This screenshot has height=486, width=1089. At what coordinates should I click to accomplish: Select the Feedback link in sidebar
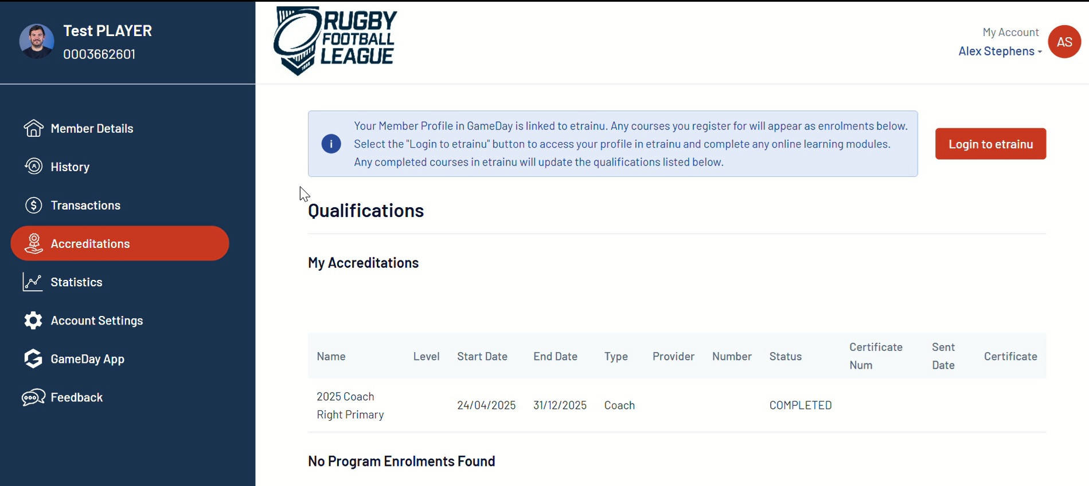click(x=76, y=397)
